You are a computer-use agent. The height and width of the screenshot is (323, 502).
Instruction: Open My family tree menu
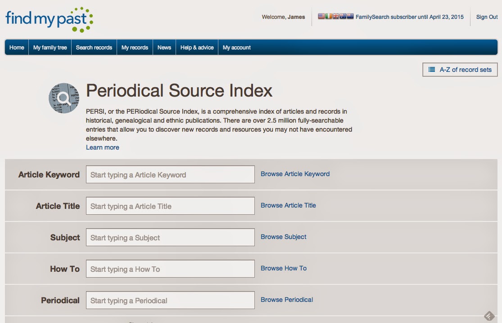point(50,47)
